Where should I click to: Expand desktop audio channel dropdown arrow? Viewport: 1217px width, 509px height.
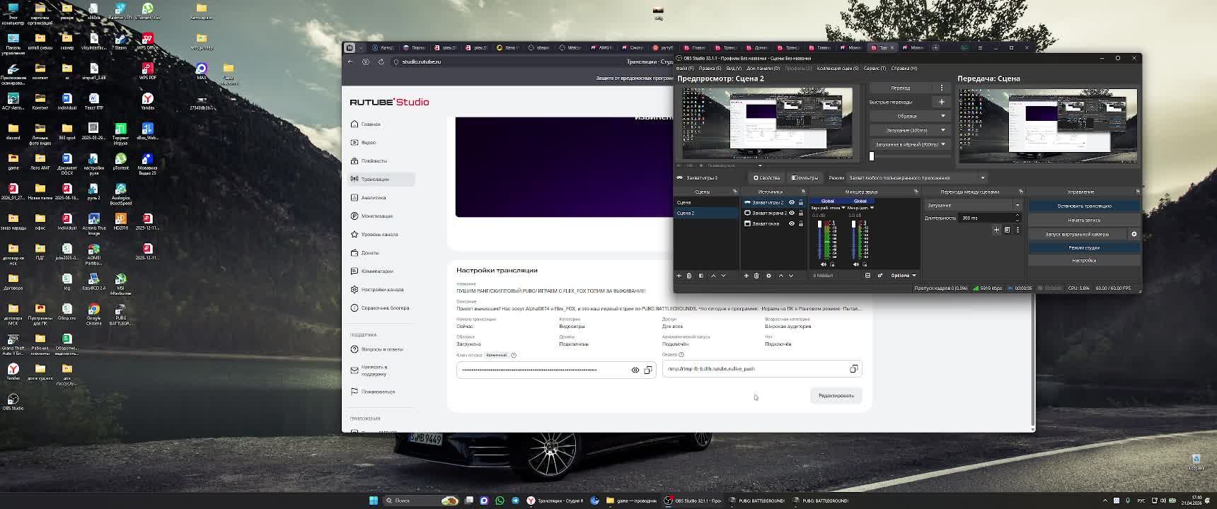(843, 208)
